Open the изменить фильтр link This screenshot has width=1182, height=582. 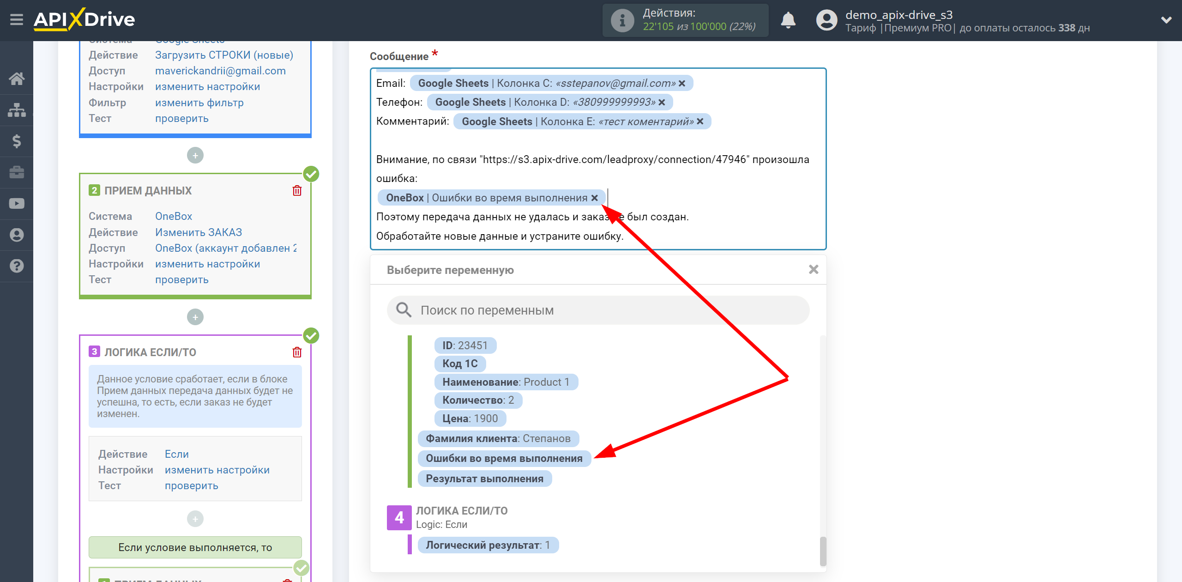pyautogui.click(x=199, y=103)
